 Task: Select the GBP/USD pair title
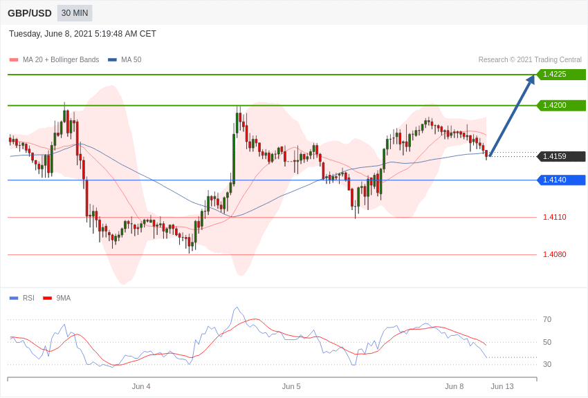click(x=30, y=13)
